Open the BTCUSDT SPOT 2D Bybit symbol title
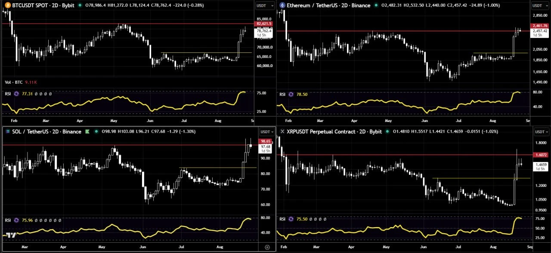The width and height of the screenshot is (551, 253). coord(43,5)
